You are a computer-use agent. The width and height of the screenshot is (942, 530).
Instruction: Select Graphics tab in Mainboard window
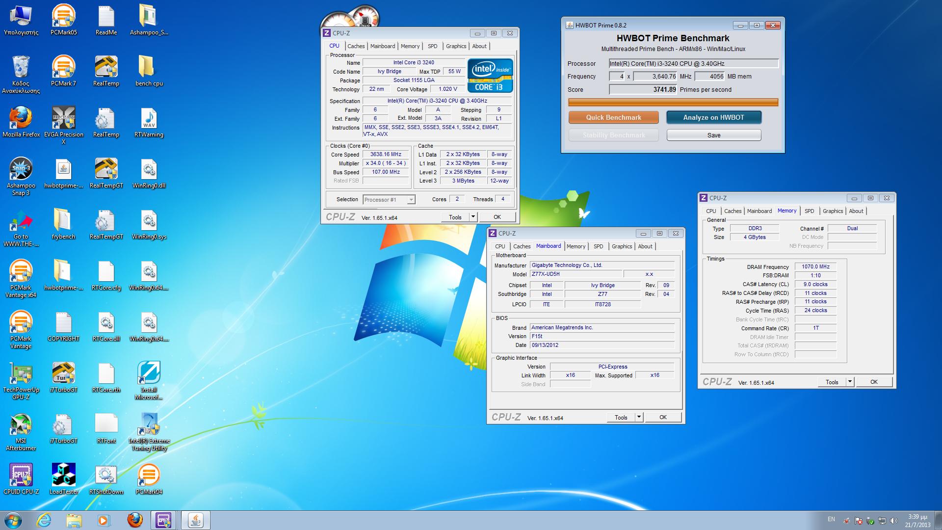coord(622,246)
